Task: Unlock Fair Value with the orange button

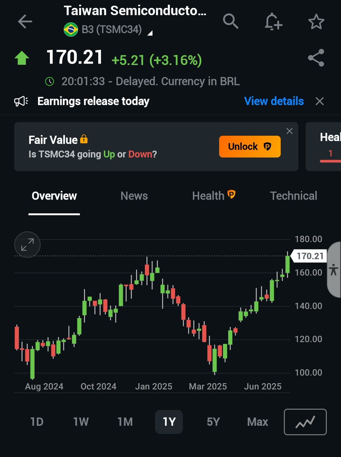Action: (x=250, y=147)
